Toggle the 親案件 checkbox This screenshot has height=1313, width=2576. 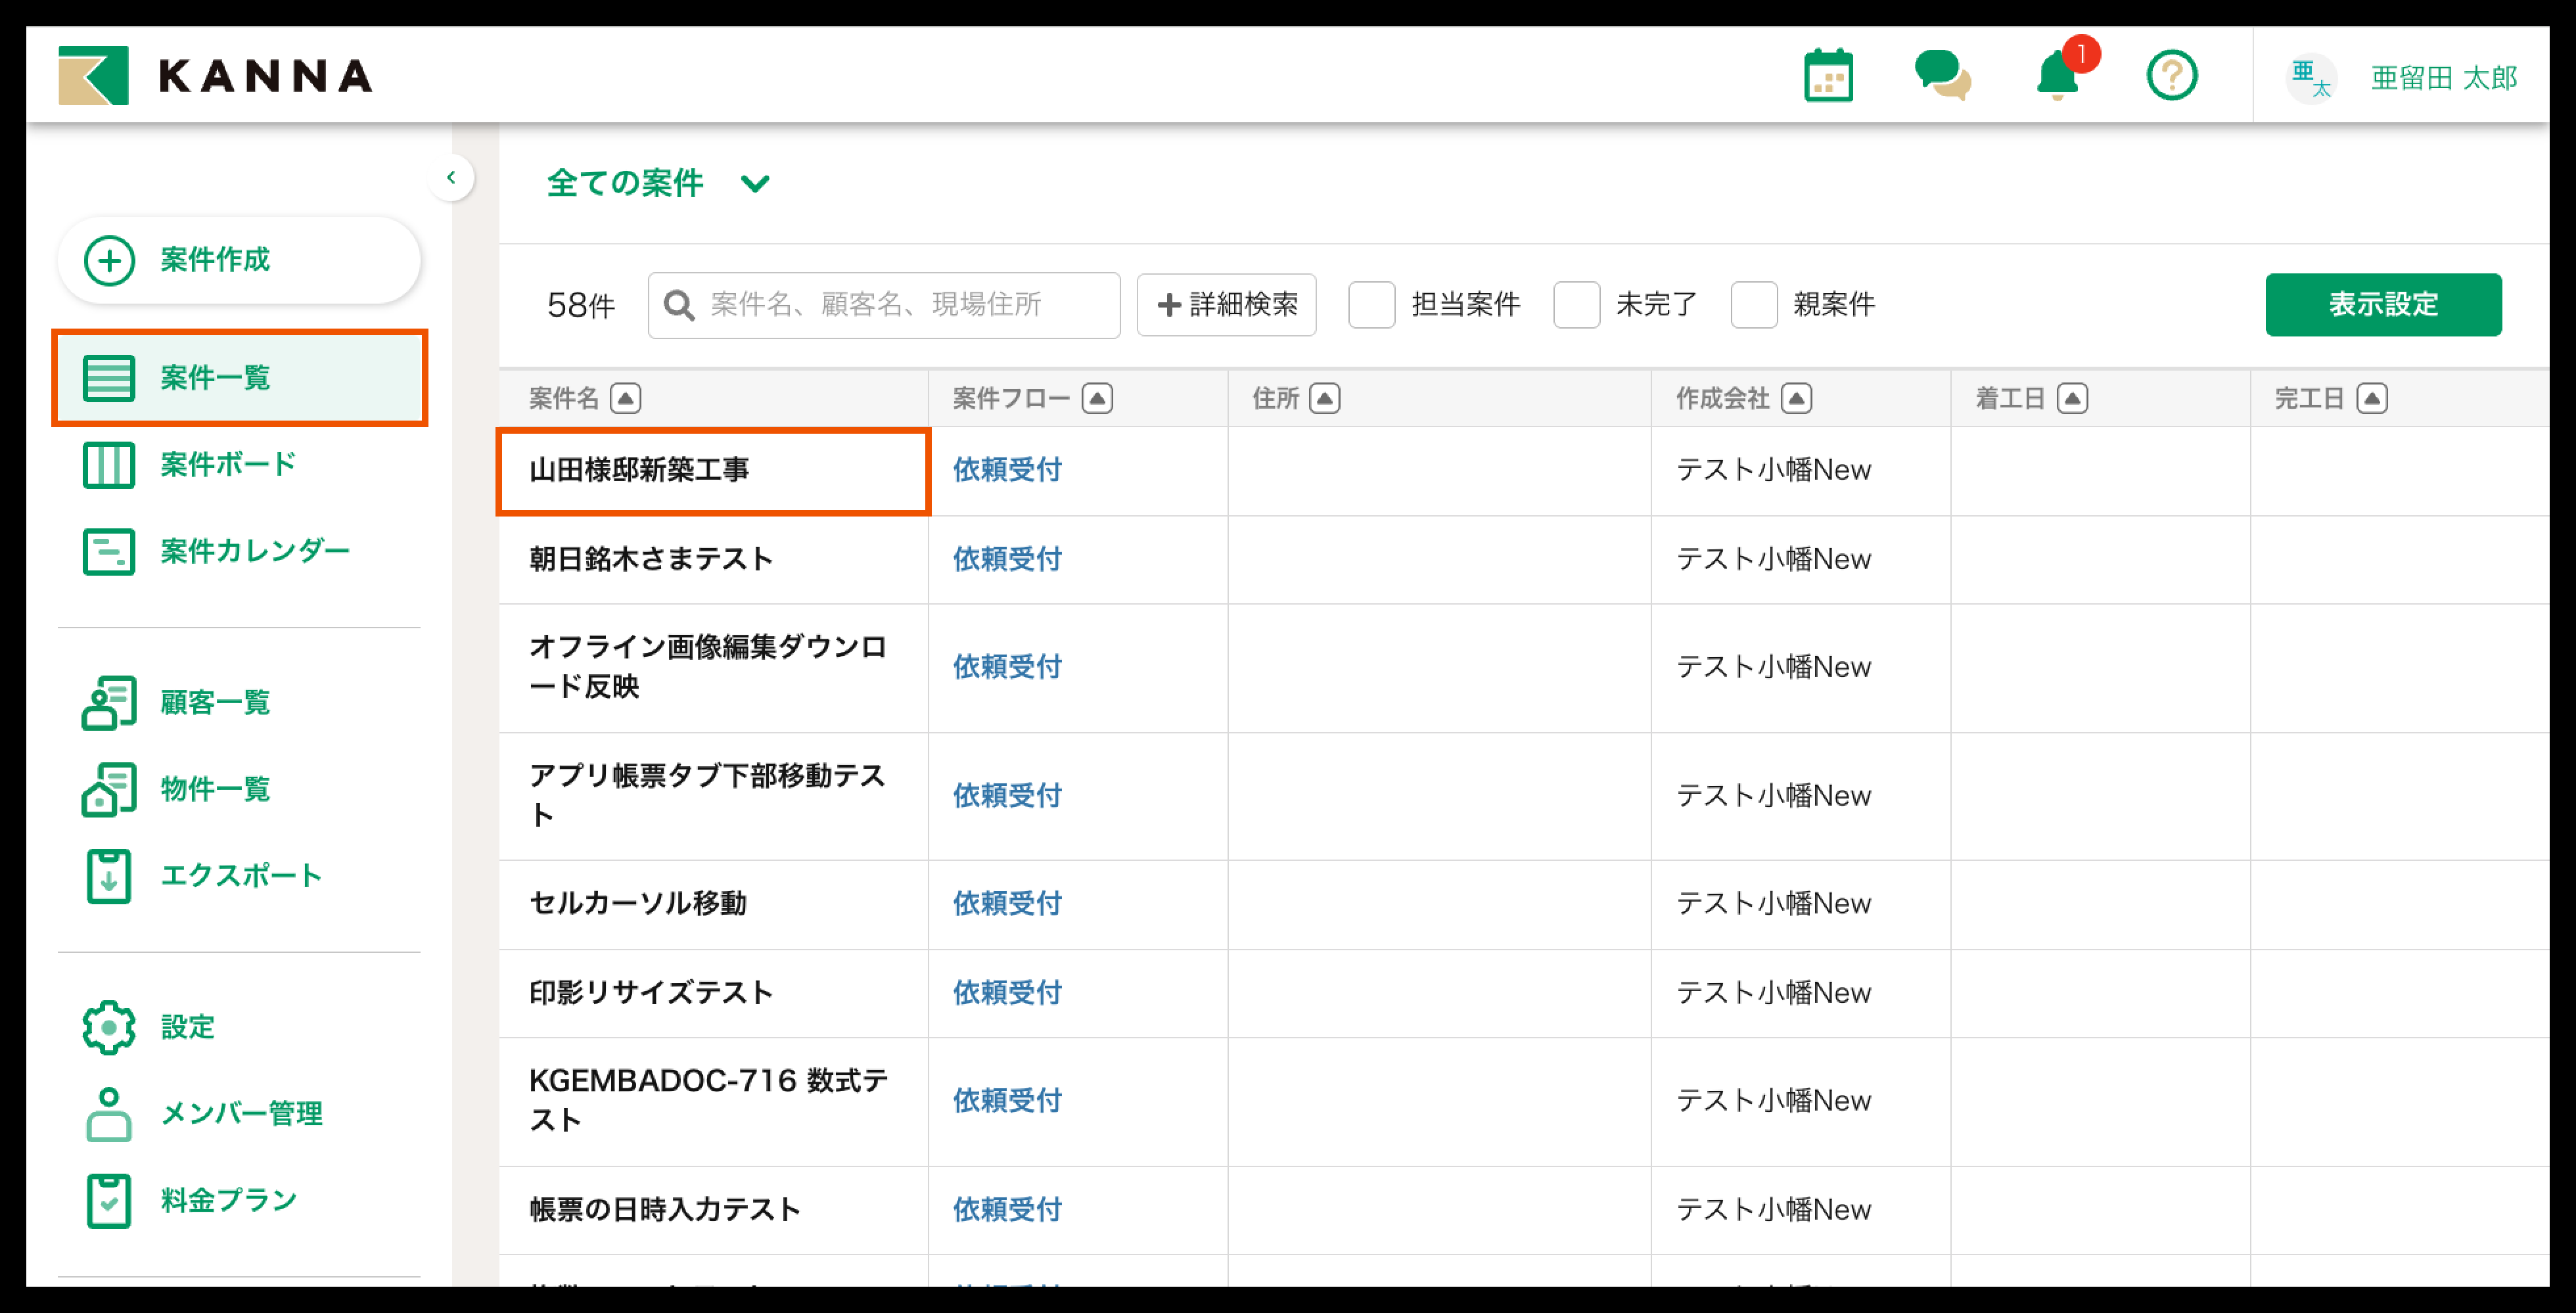click(x=1753, y=304)
